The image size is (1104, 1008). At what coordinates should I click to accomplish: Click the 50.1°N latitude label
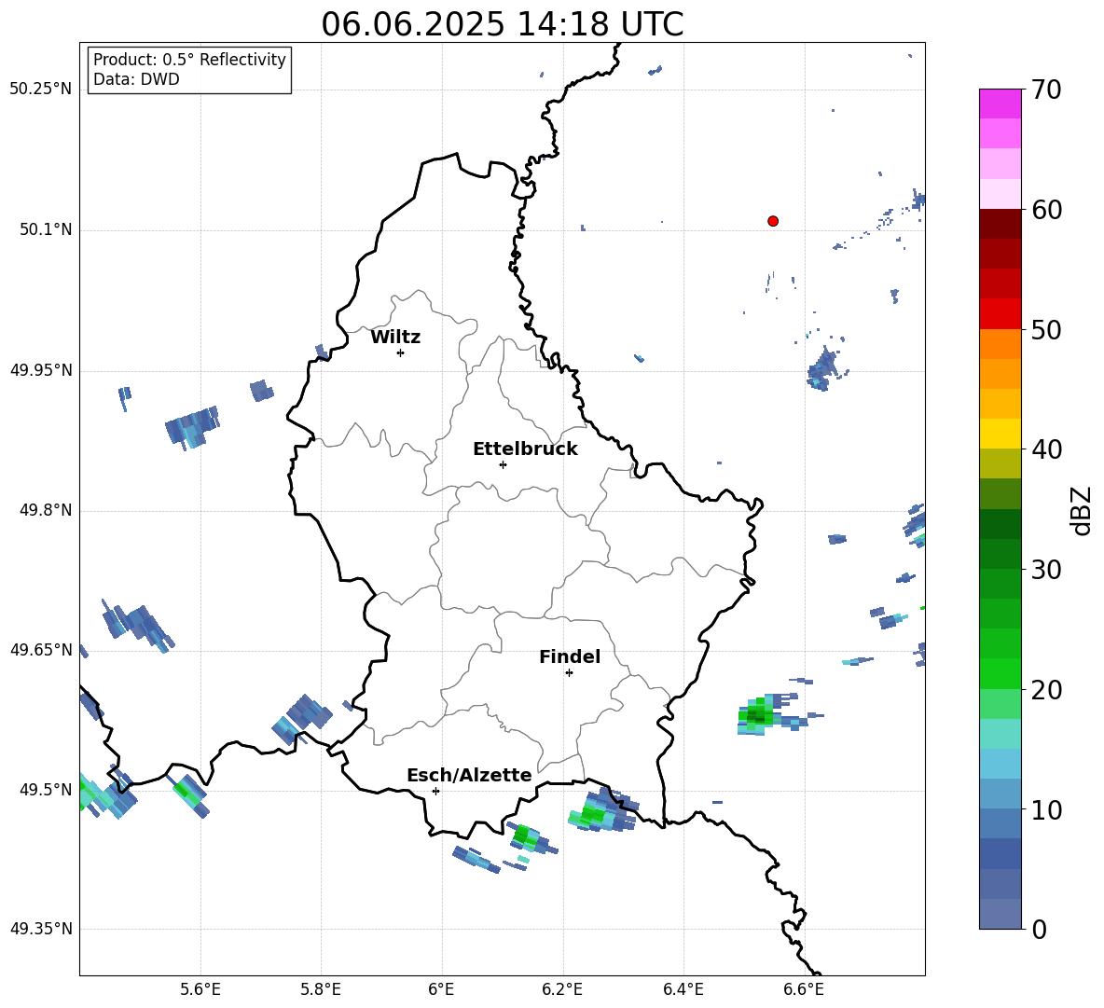[46, 230]
